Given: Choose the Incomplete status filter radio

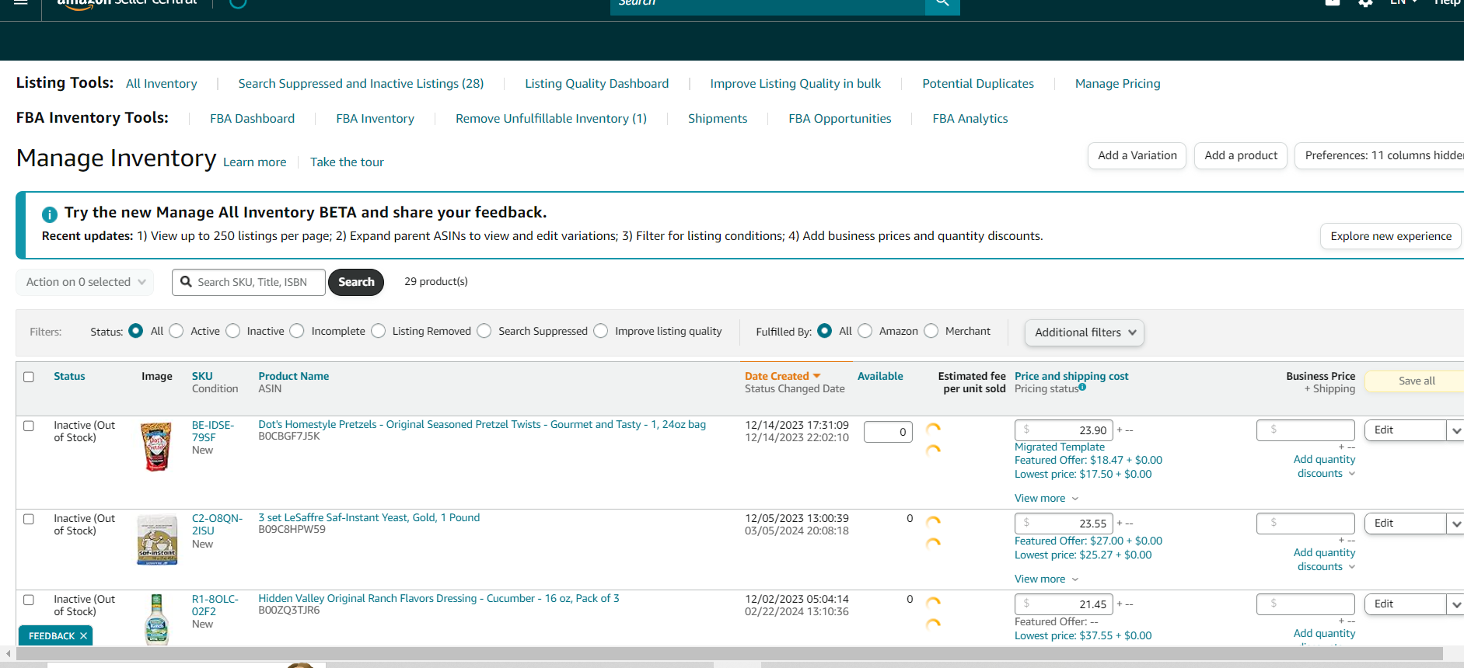Looking at the screenshot, I should [297, 331].
